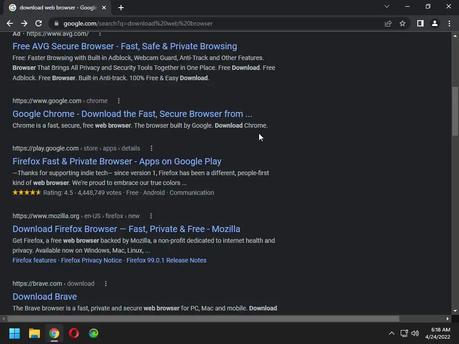
Task: Open Firefox features sublink
Action: coord(34,260)
